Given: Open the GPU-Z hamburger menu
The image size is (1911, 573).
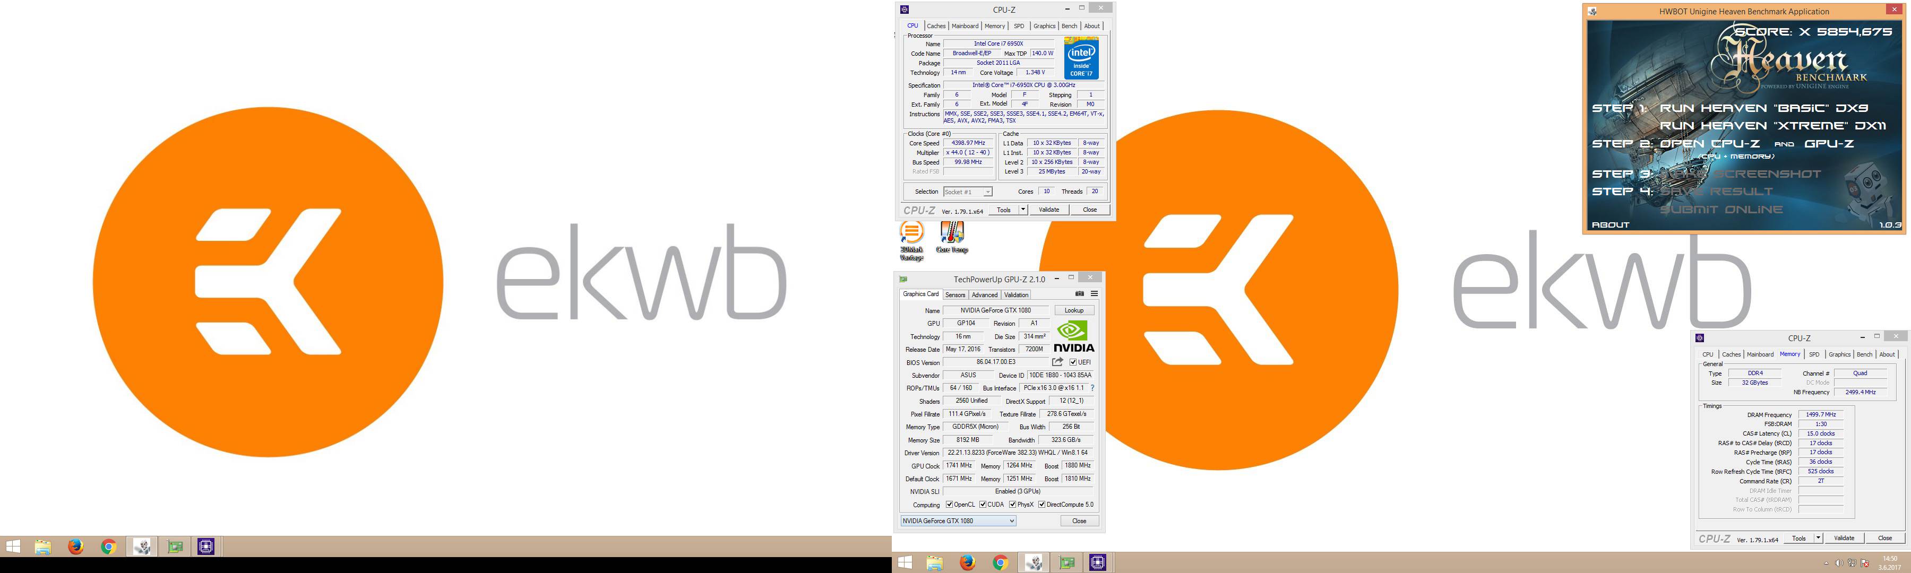Looking at the screenshot, I should click(x=1094, y=294).
